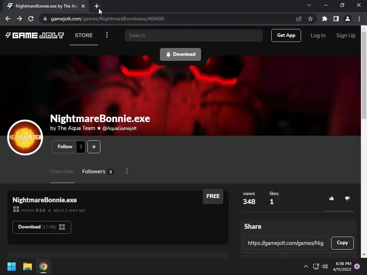Click the Chrome taskbar icon

[43, 266]
